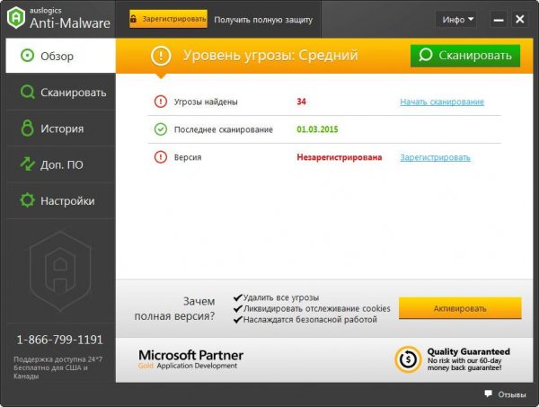Click the checkmark beside Удалить все угрозы

[238, 297]
